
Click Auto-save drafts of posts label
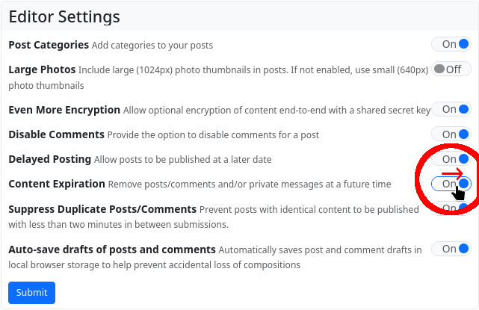coord(112,249)
